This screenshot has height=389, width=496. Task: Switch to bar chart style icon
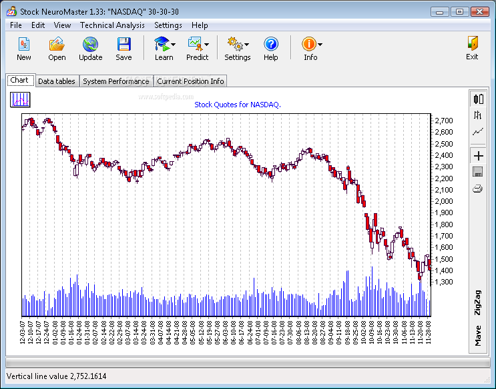coord(478,115)
